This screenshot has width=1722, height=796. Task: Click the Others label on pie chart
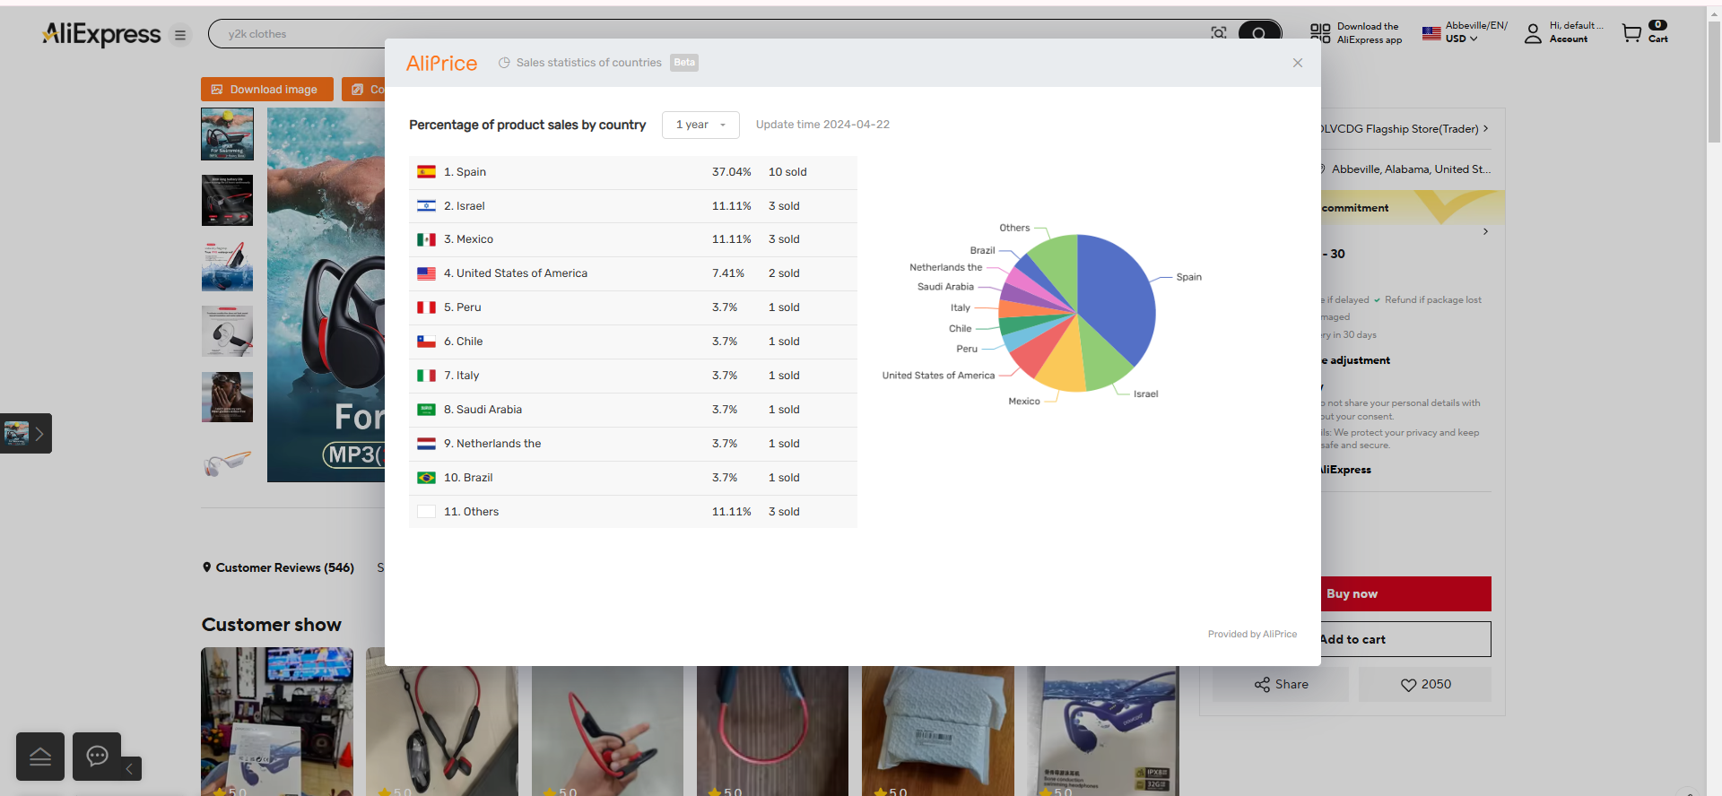[x=1014, y=228]
